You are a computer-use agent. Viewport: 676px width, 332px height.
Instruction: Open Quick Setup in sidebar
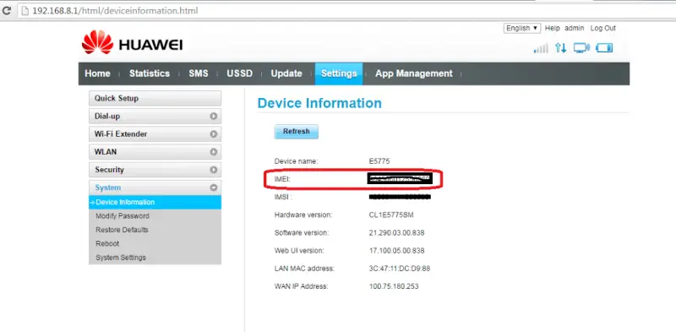155,98
